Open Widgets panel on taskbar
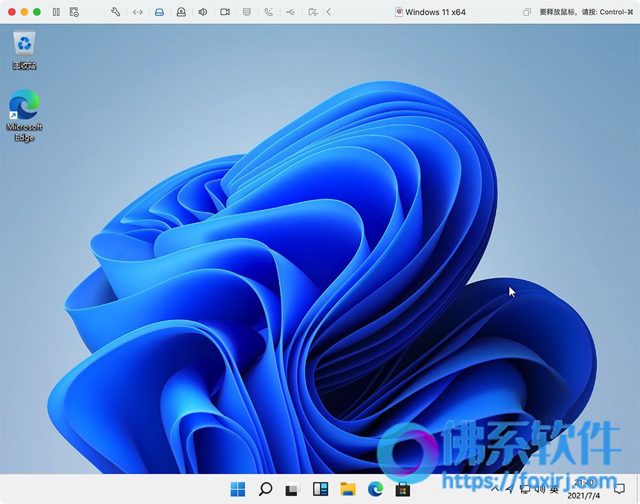The width and height of the screenshot is (640, 504). pyautogui.click(x=321, y=489)
